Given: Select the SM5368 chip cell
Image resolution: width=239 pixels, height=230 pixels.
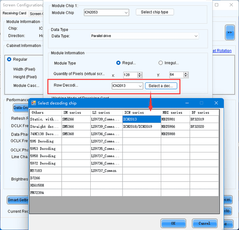Looking at the screenshot, I should pos(76,134).
